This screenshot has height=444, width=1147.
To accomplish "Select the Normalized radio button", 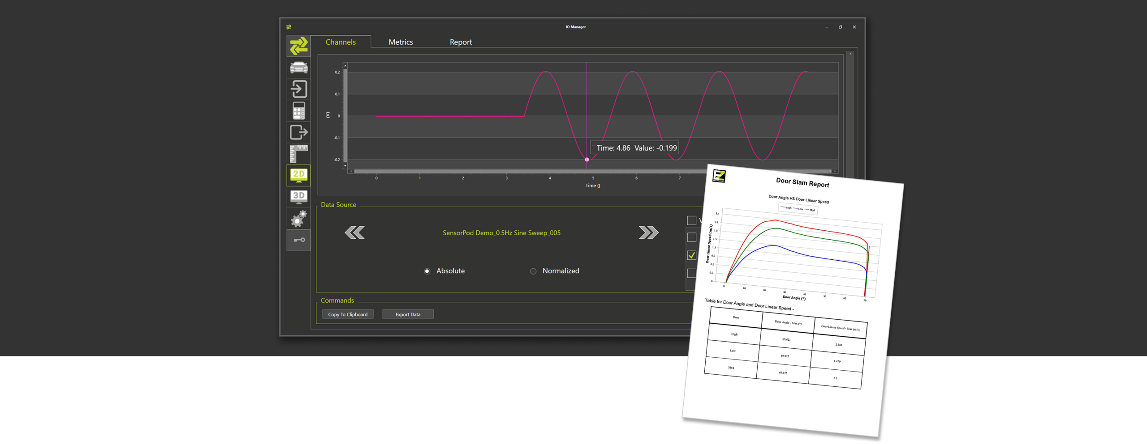I will pyautogui.click(x=533, y=271).
